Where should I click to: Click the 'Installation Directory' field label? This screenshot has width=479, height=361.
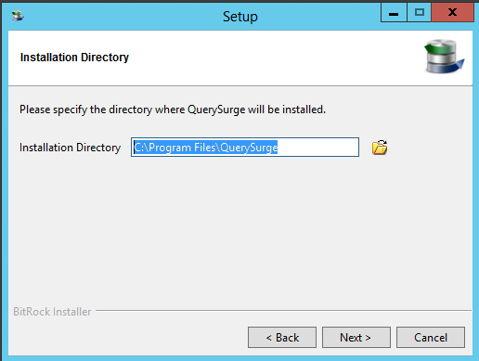click(x=70, y=148)
